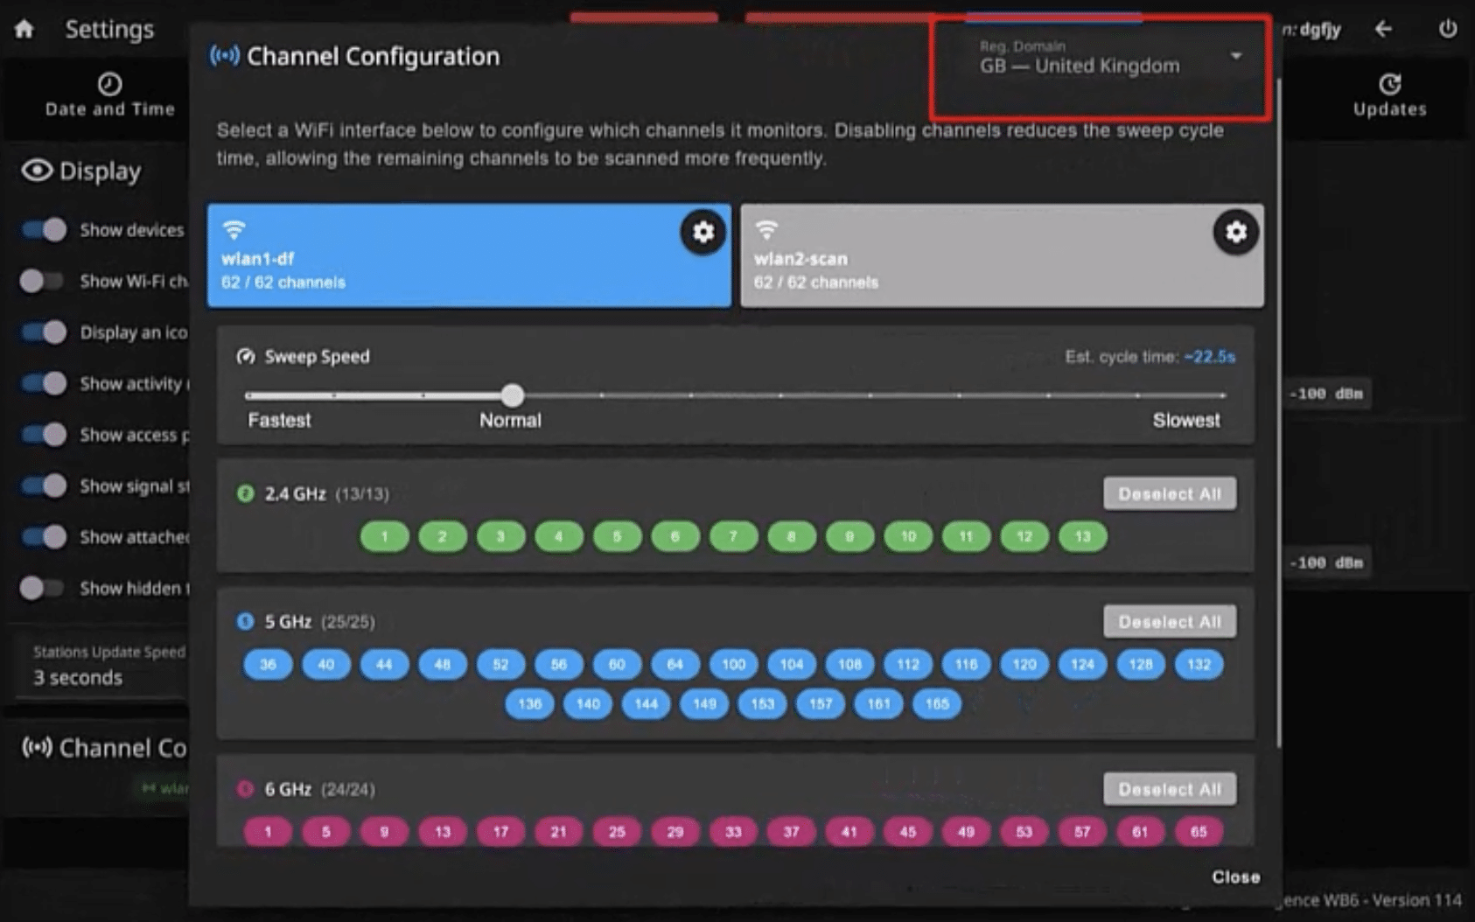Toggle 5 GHz channel 120
The width and height of the screenshot is (1475, 922).
point(1024,664)
